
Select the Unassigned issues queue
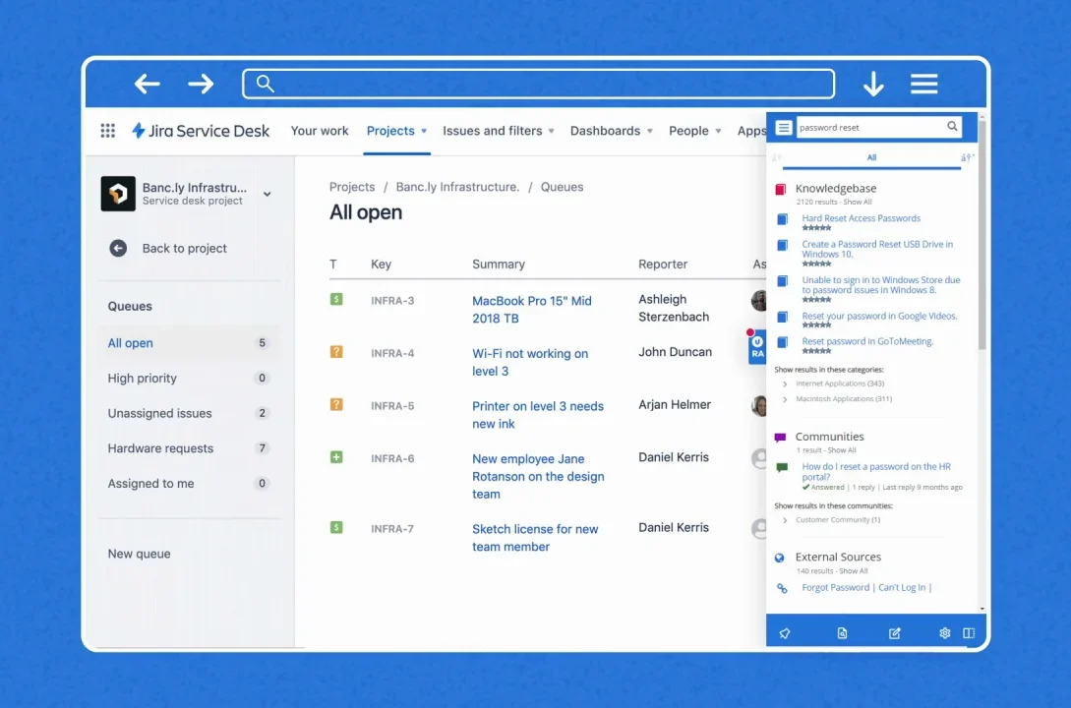click(x=187, y=413)
